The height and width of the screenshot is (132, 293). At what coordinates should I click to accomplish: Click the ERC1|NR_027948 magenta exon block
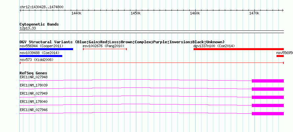pyautogui.click(x=268, y=81)
